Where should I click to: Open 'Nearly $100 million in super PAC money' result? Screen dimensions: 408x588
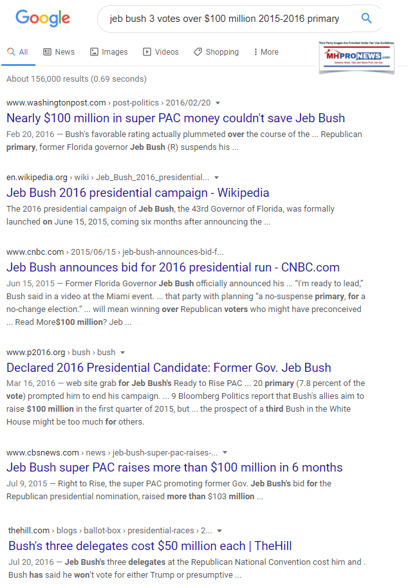tap(176, 118)
